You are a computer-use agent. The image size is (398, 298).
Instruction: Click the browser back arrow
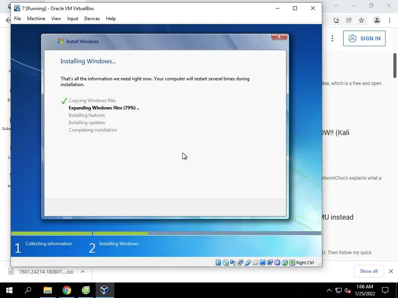(9, 20)
